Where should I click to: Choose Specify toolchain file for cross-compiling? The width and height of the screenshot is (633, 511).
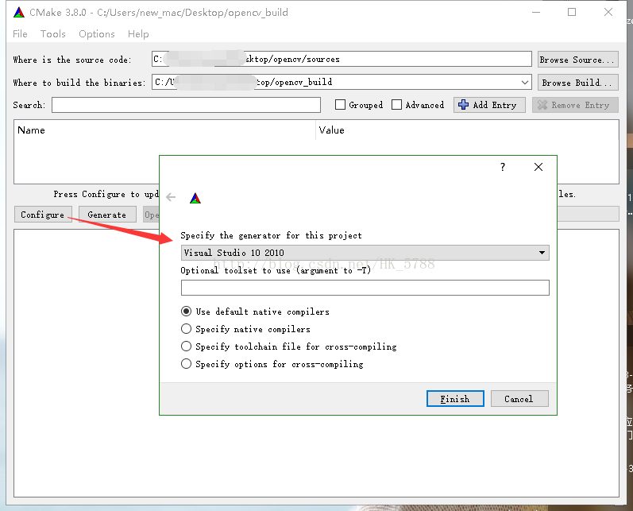(187, 346)
